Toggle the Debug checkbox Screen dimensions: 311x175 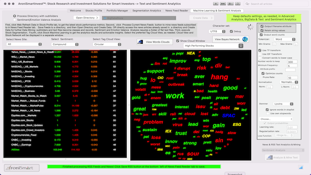(x=231, y=31)
